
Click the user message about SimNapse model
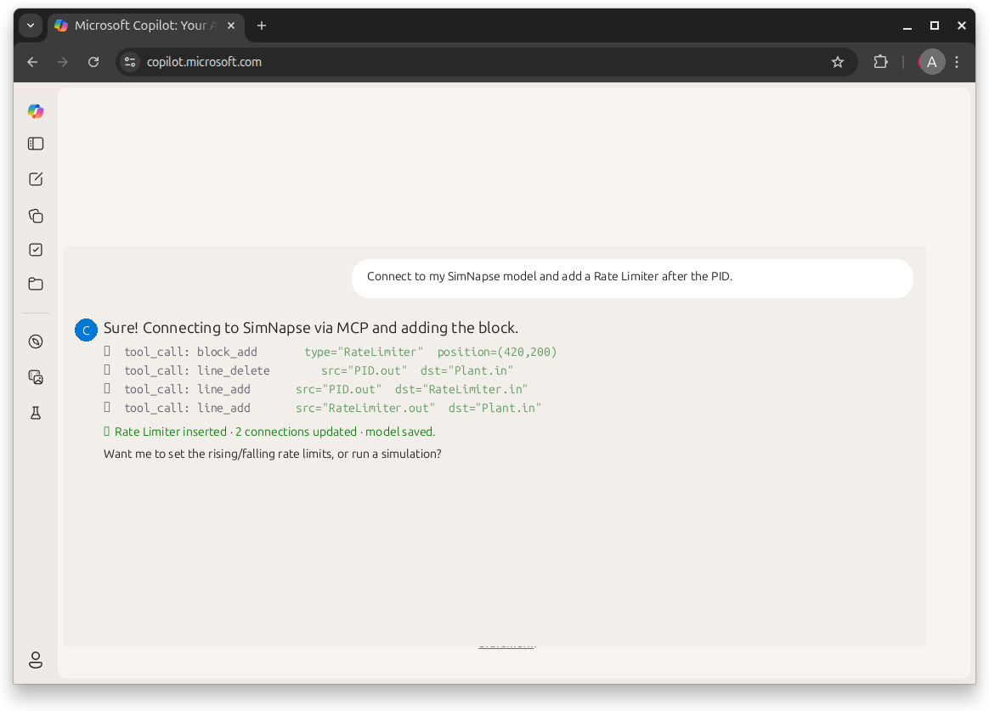pos(632,279)
